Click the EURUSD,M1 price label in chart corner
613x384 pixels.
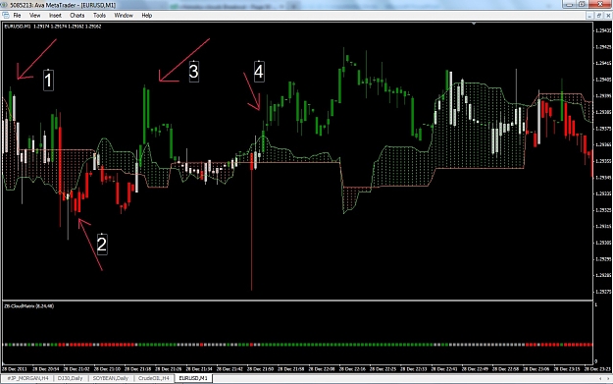pyautogui.click(x=53, y=27)
